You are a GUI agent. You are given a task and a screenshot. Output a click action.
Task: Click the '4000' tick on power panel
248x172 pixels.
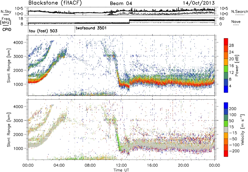(x=18, y=43)
